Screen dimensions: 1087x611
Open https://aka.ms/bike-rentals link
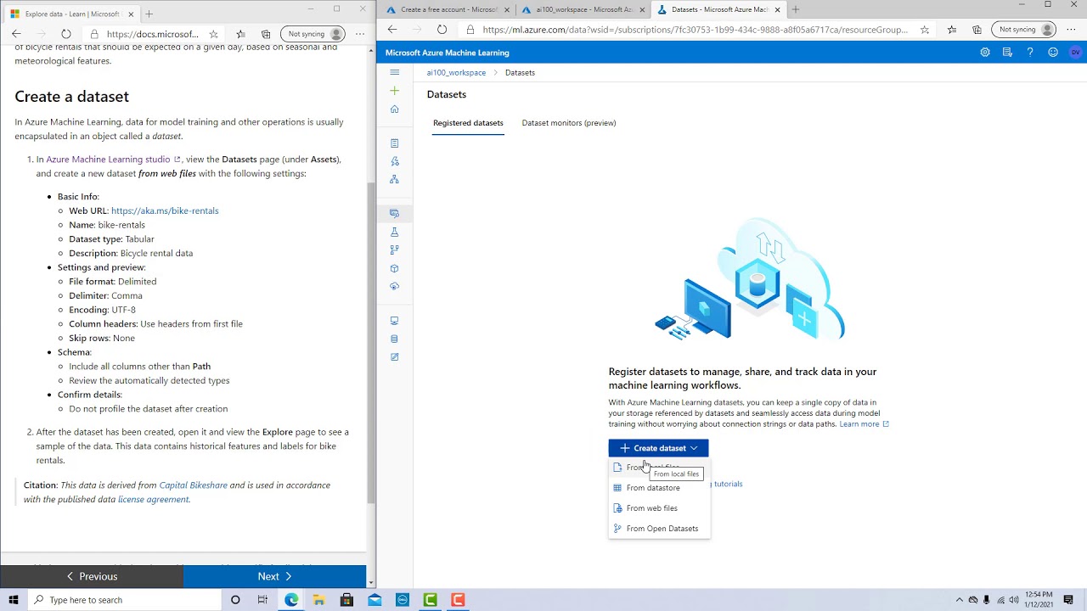[x=165, y=210]
